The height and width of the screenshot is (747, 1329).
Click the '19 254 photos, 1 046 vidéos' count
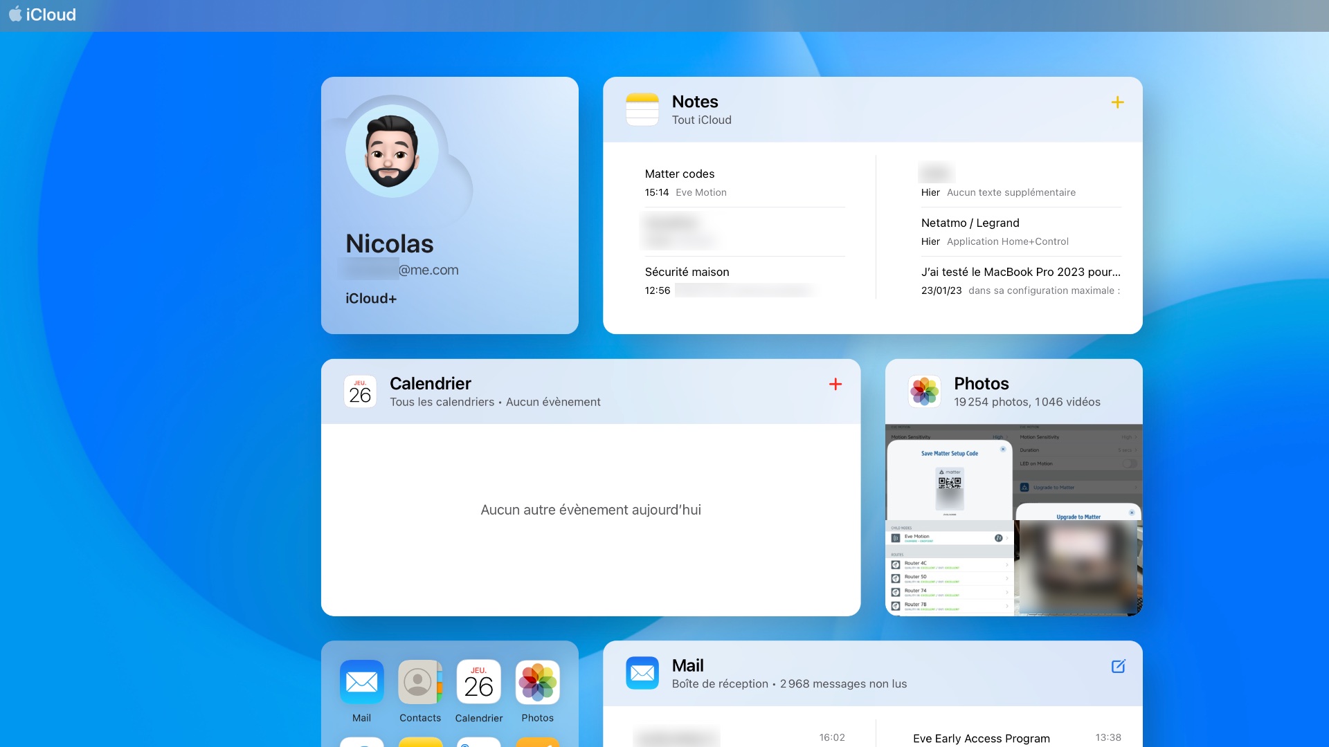tap(1027, 402)
